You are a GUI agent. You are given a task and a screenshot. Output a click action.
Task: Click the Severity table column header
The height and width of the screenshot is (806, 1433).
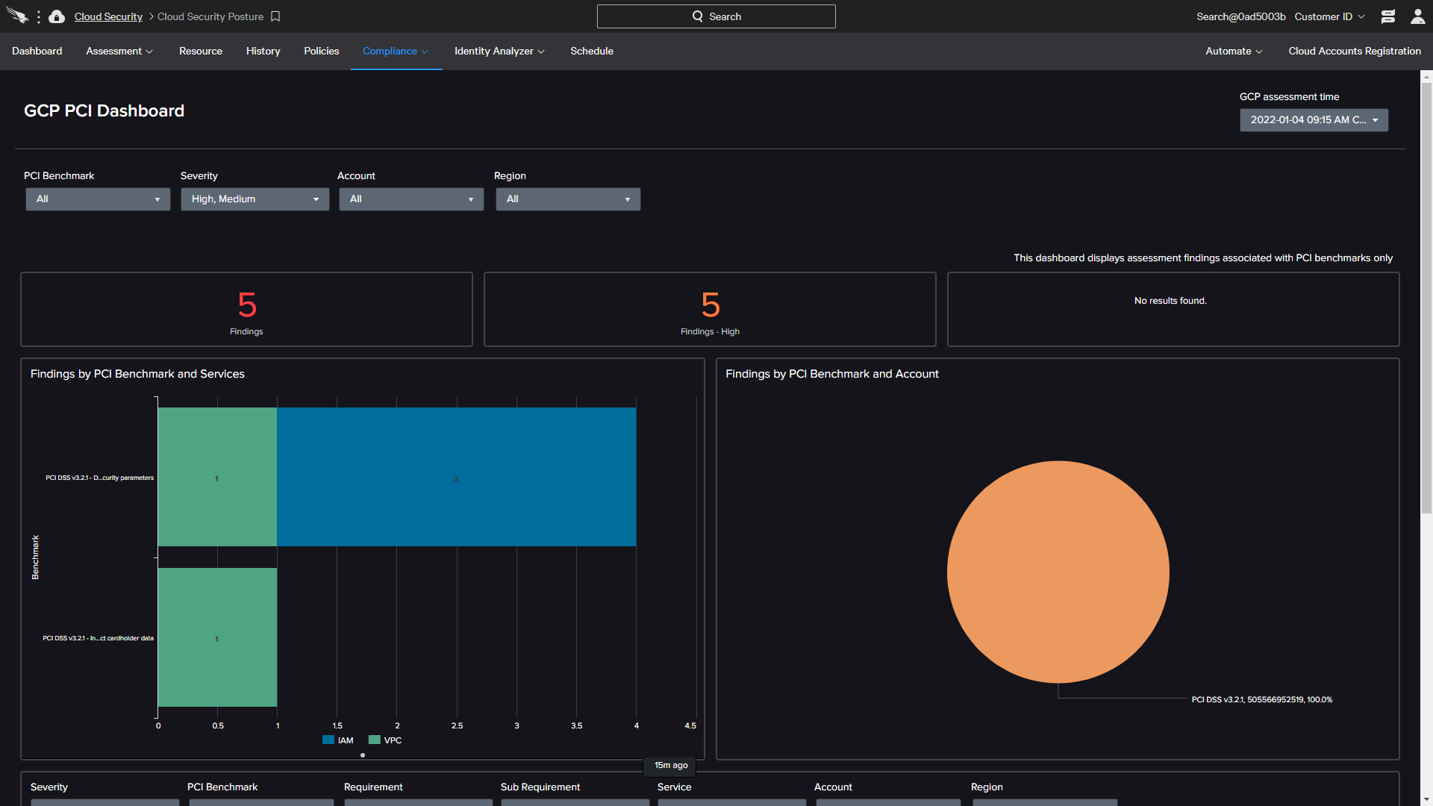point(49,787)
